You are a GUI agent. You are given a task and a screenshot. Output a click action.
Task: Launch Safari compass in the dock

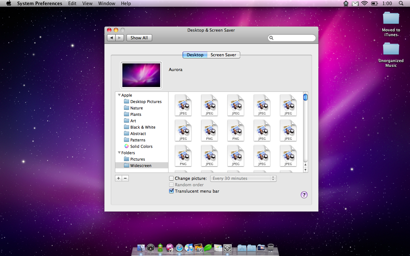coord(179,248)
